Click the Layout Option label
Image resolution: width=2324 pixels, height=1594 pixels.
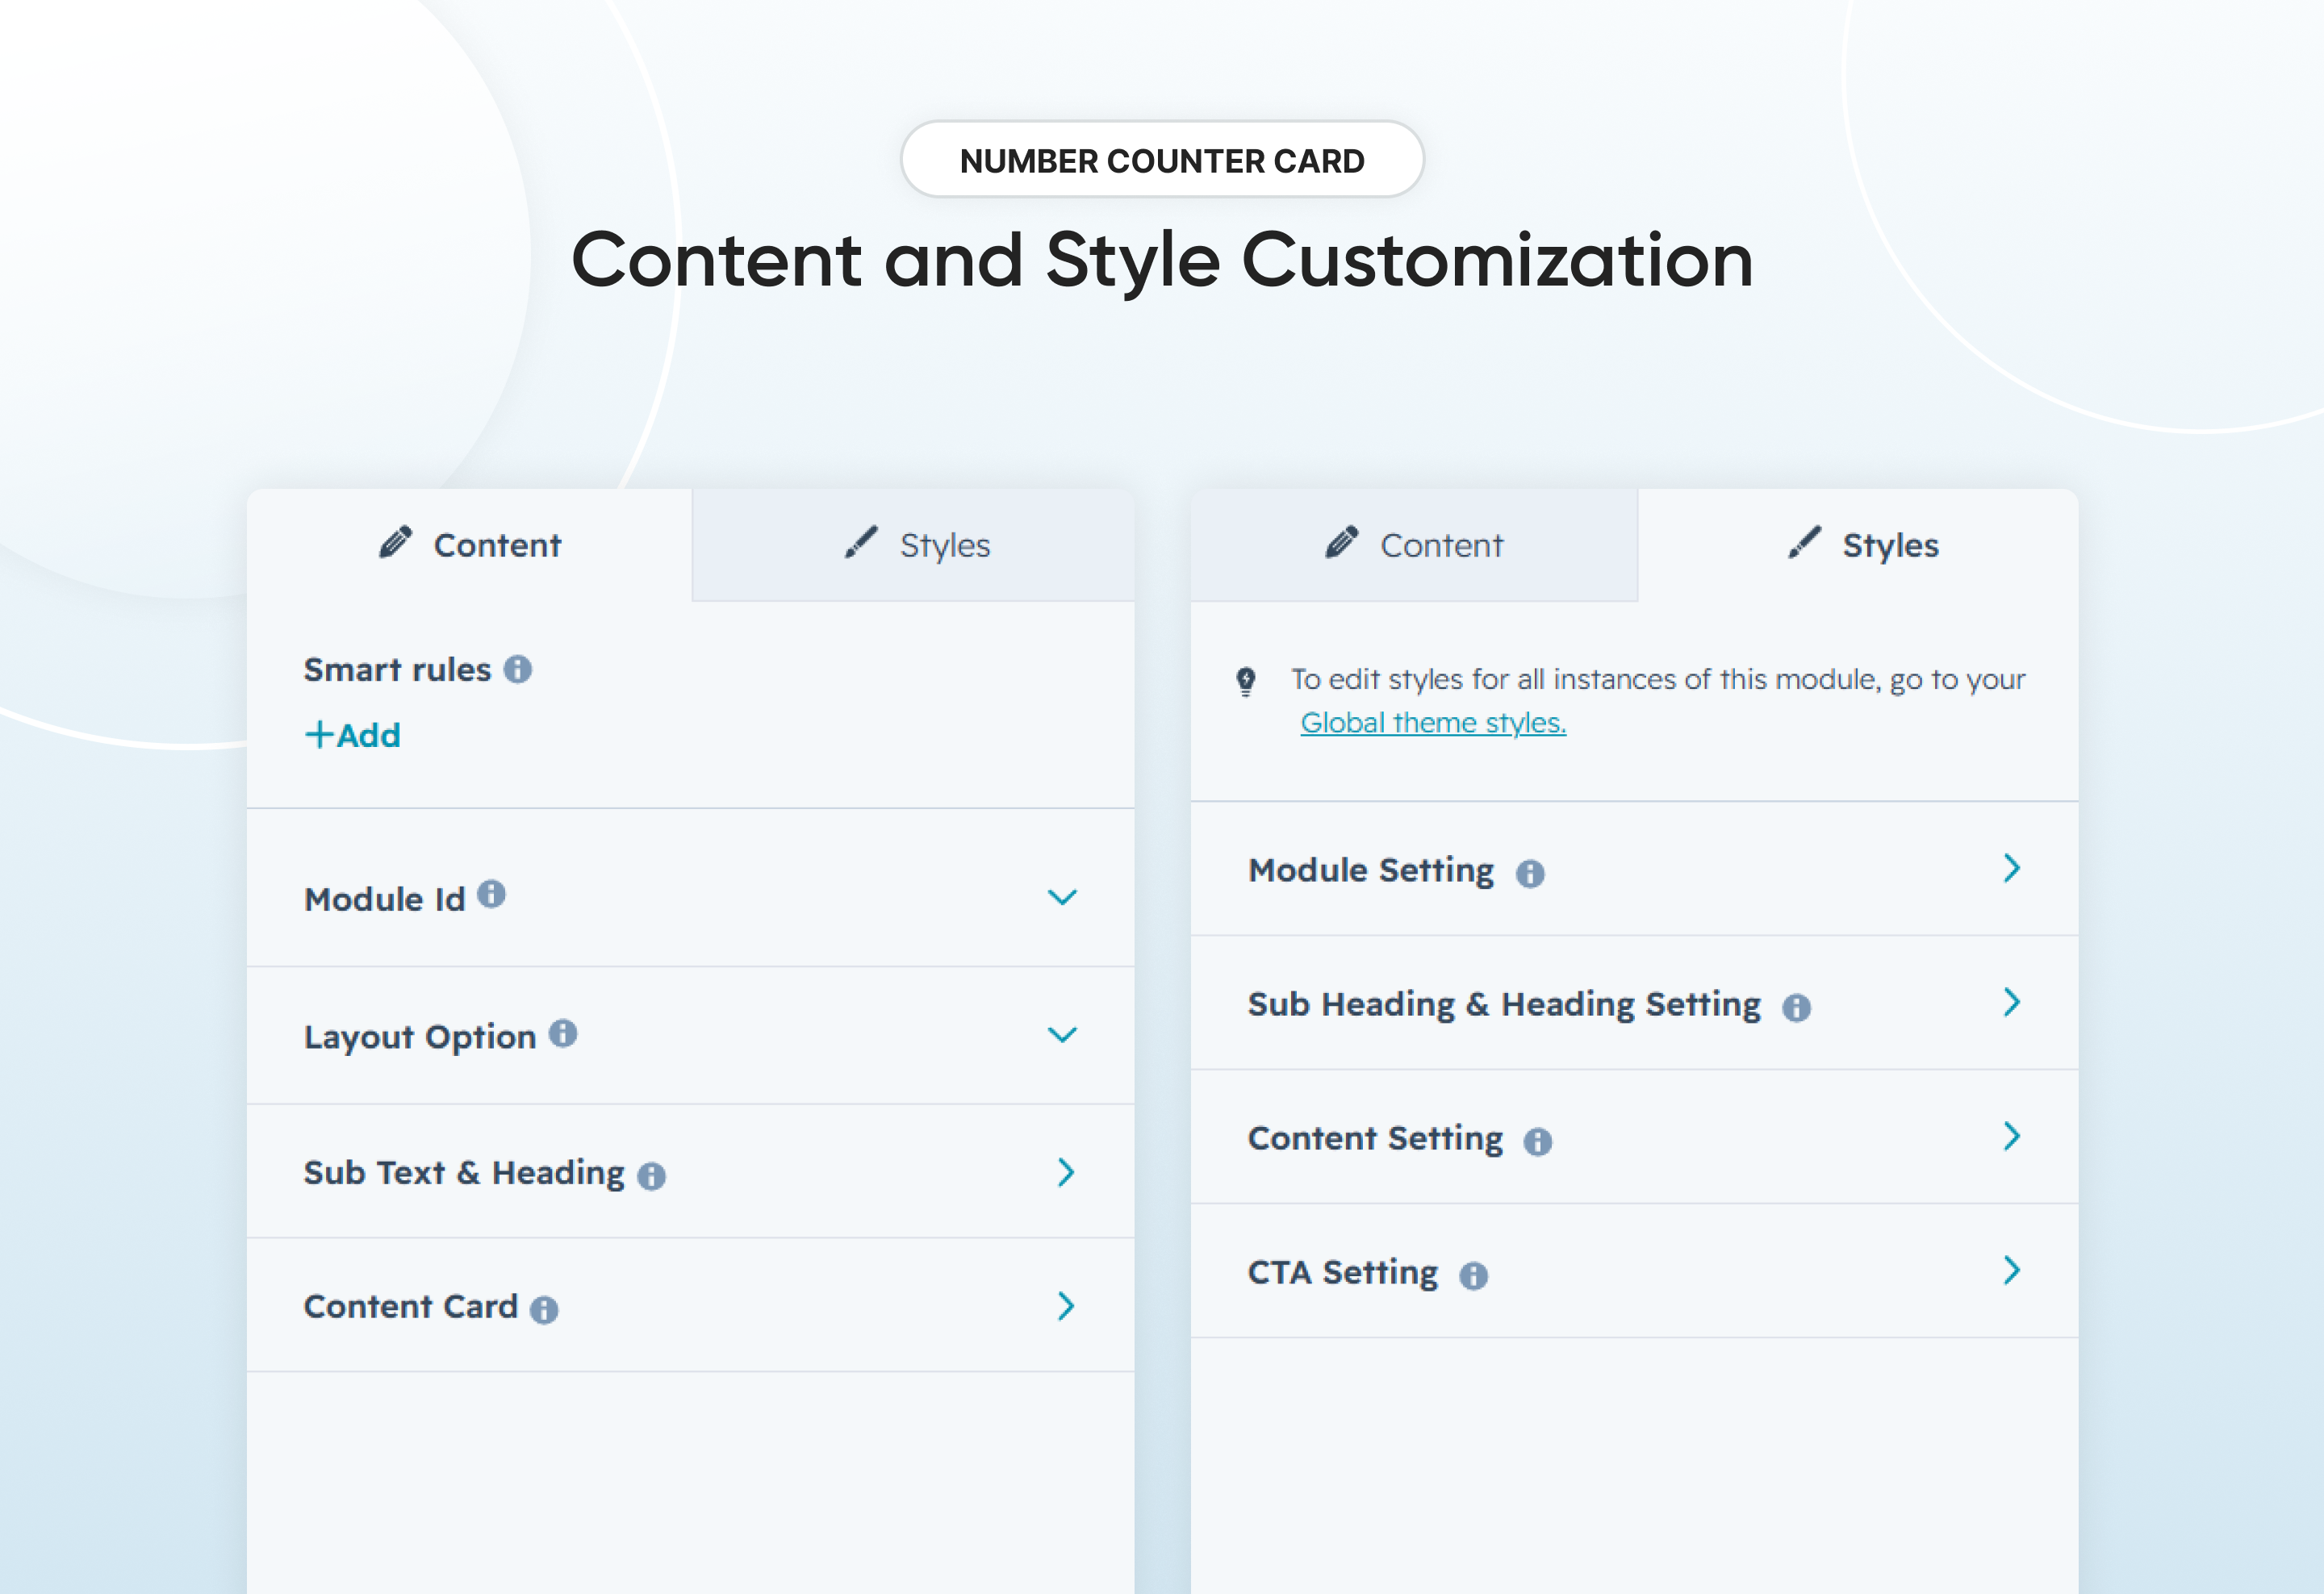(x=420, y=1037)
